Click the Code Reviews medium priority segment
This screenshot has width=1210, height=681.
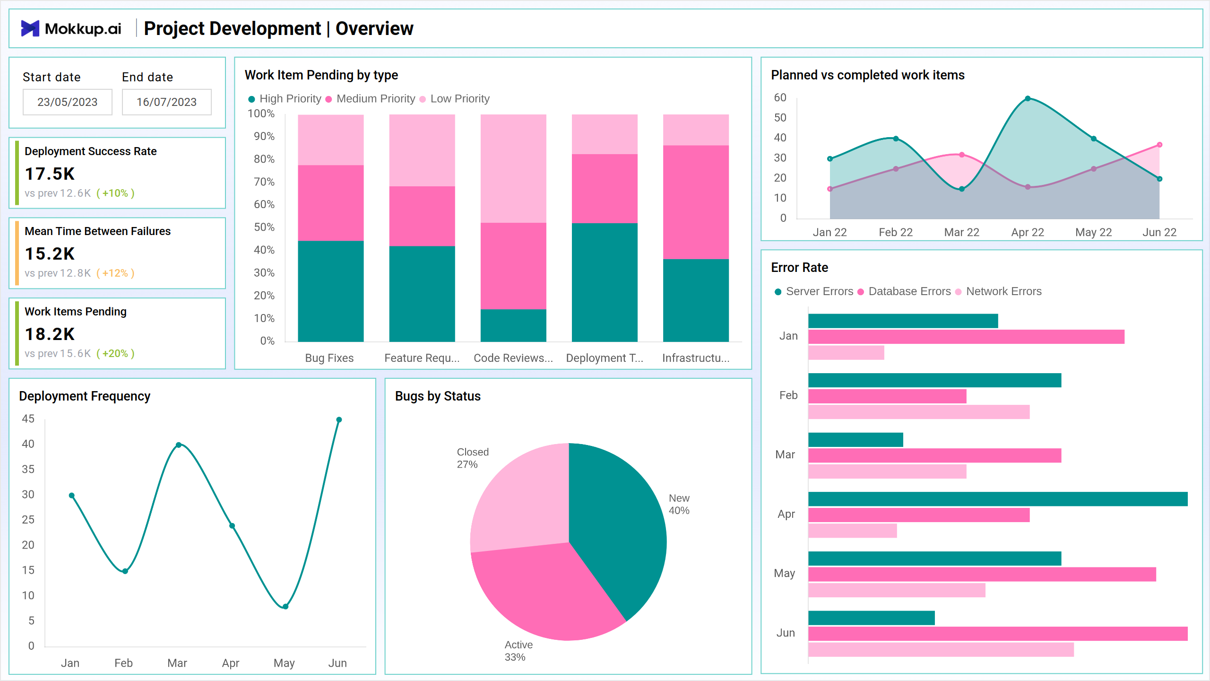(x=513, y=266)
